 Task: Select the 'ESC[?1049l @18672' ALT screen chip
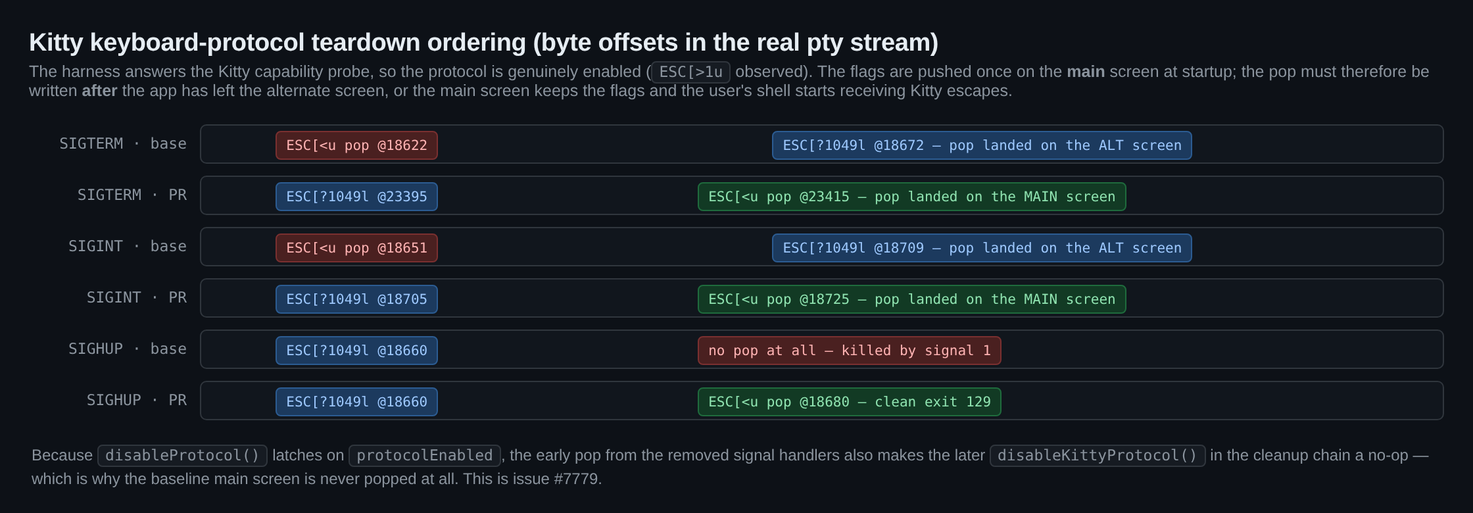click(982, 145)
